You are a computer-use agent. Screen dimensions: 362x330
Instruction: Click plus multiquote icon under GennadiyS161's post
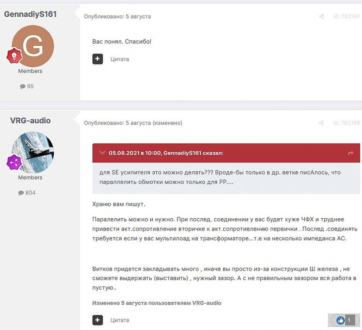[x=97, y=59]
